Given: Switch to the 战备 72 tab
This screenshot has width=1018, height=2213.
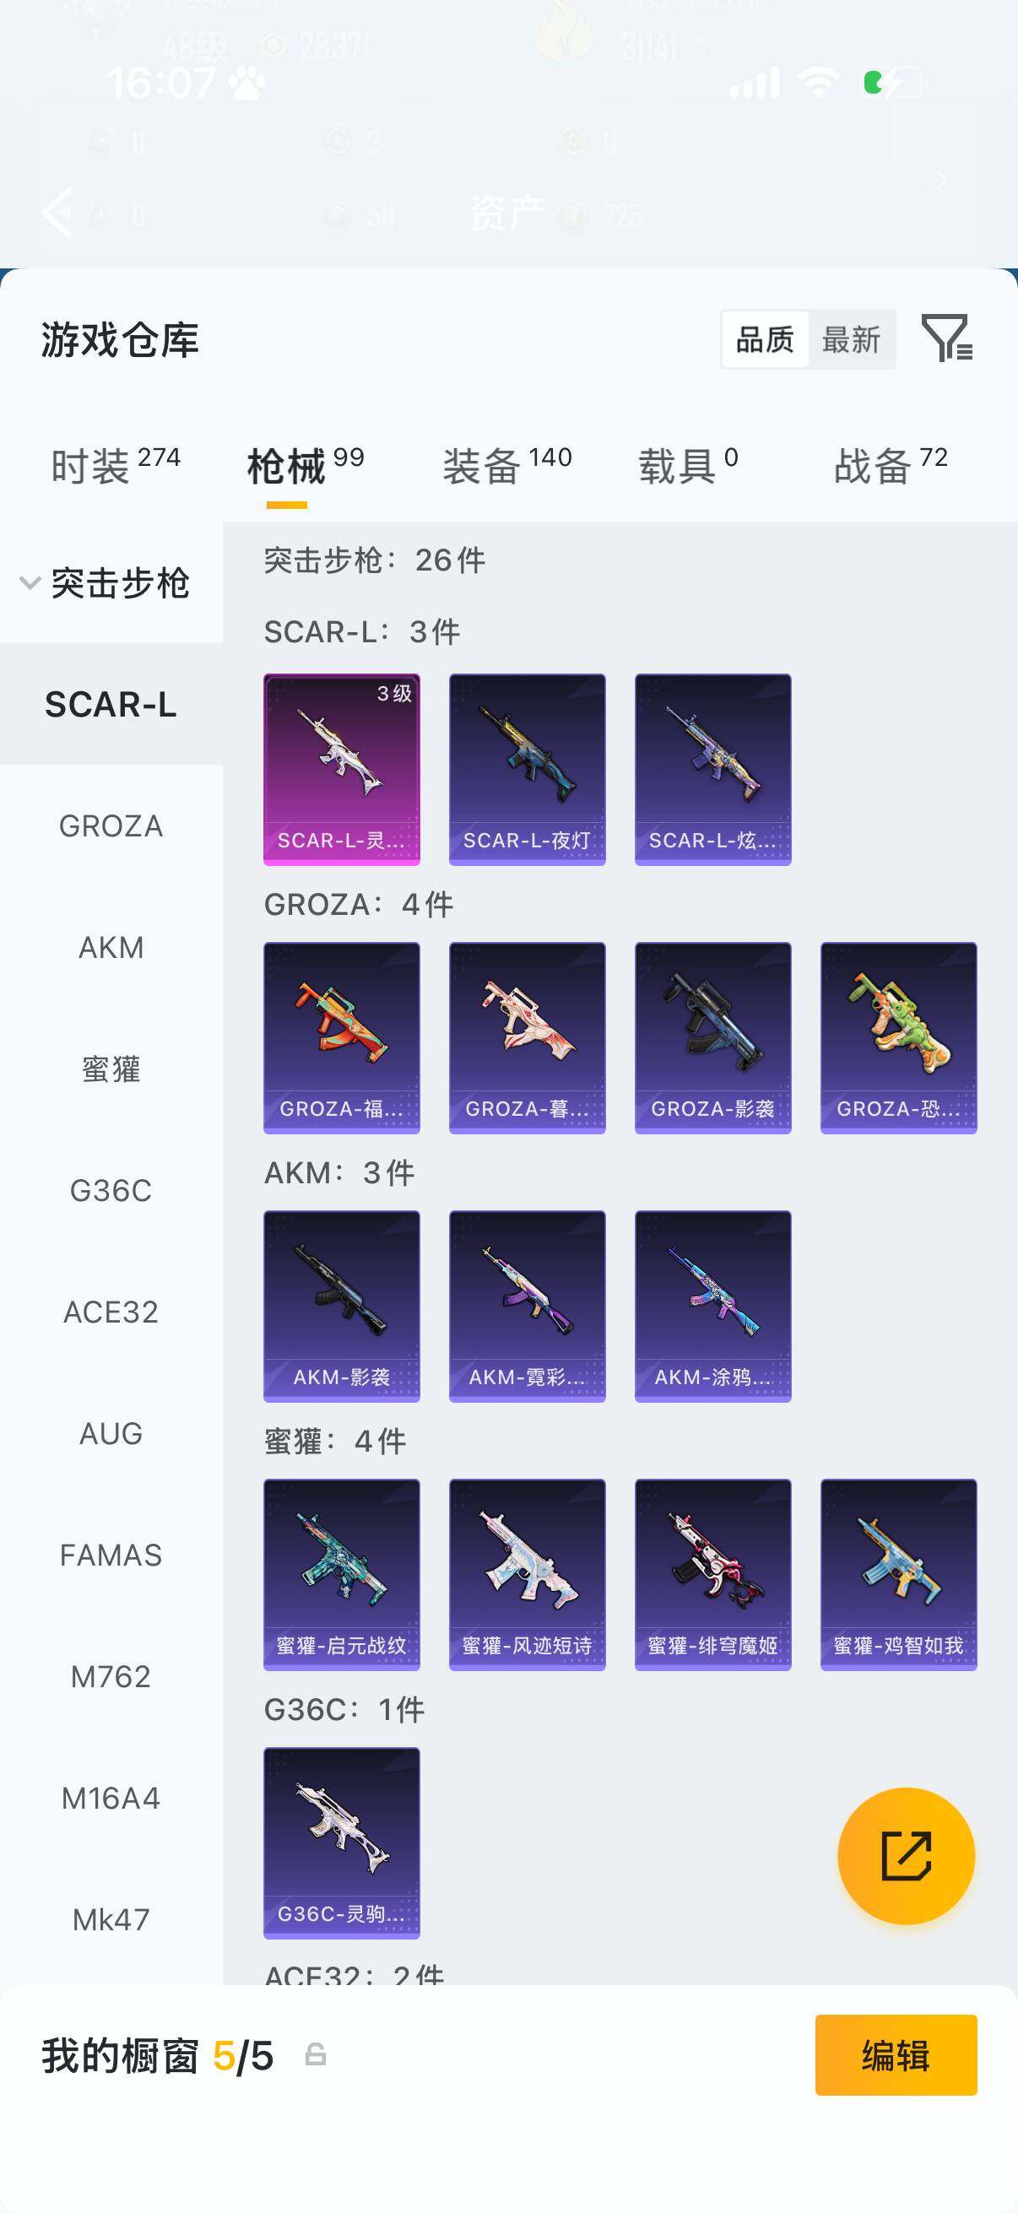Looking at the screenshot, I should 890,466.
